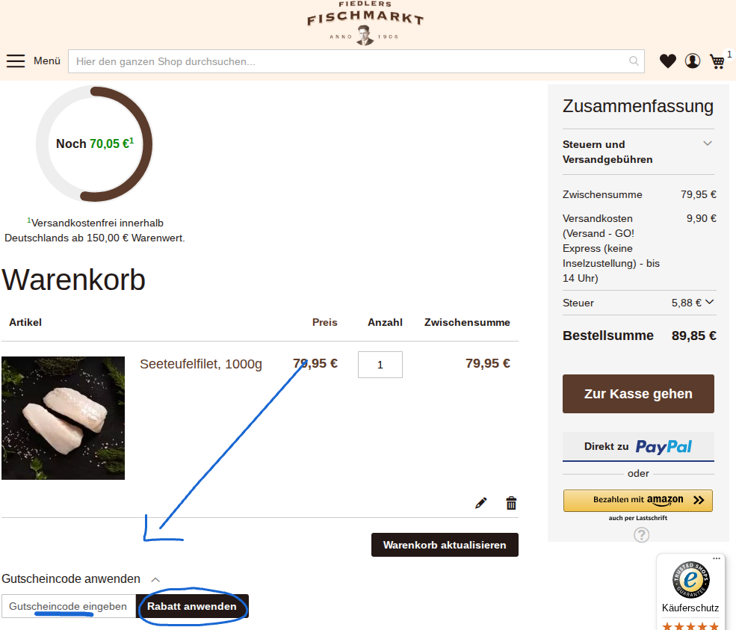This screenshot has width=736, height=630.
Task: Remove Seeteufelfilet using the trash icon
Action: 511,503
